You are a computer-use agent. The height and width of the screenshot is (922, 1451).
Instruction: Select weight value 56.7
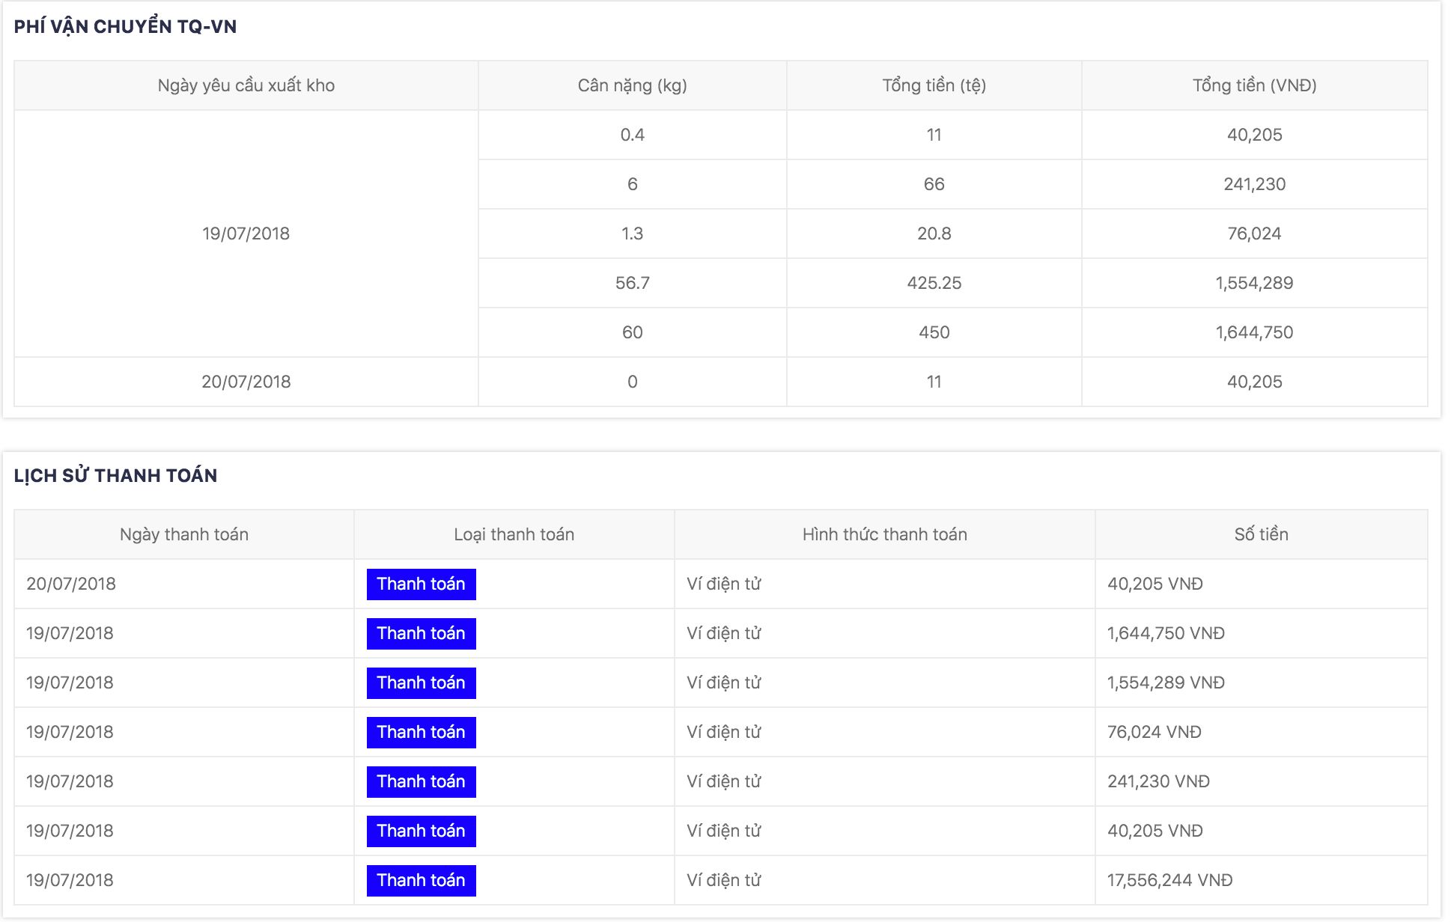(633, 283)
